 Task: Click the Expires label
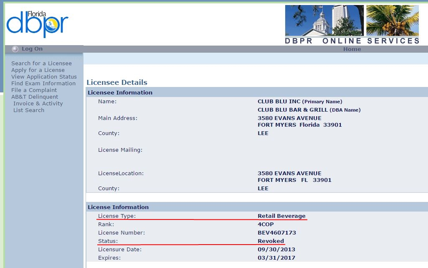[x=109, y=258]
